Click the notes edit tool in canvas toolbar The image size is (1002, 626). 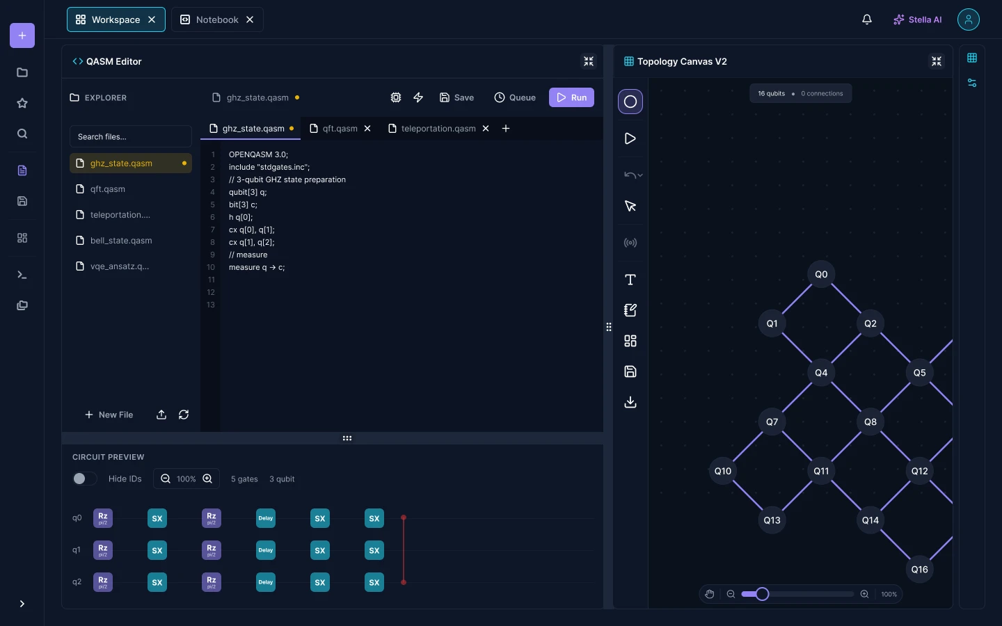click(630, 310)
